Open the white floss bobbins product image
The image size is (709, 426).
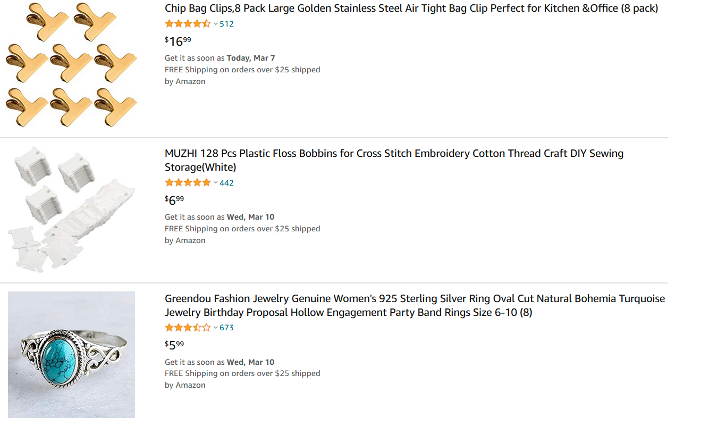(x=71, y=210)
